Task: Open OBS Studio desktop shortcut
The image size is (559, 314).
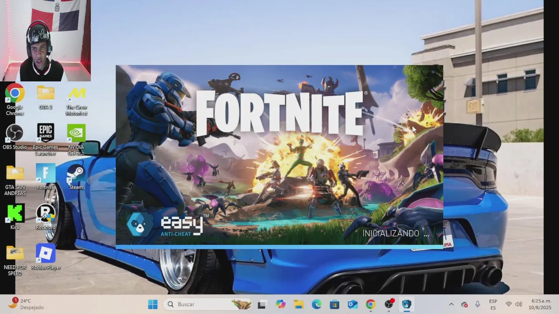Action: click(x=15, y=137)
